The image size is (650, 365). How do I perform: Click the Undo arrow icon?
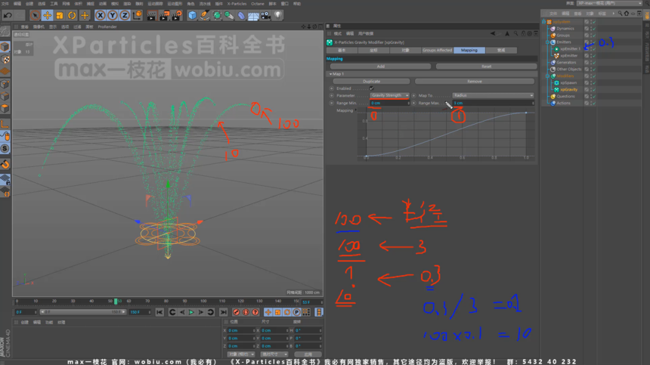click(8, 16)
